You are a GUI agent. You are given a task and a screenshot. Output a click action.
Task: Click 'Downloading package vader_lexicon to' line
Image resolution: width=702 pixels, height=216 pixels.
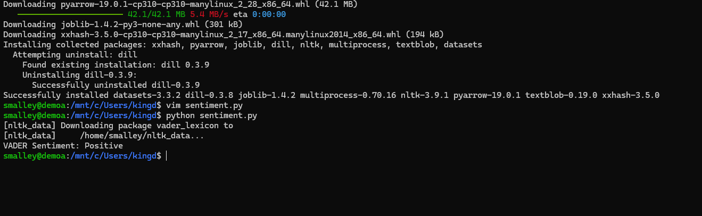click(118, 126)
